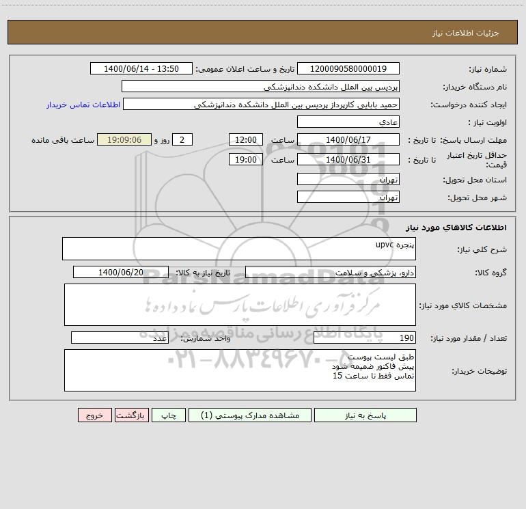This screenshot has width=526, height=509.
Task: Click the تاریخ و ساعت اعلان عمومی label
Action: pos(245,69)
